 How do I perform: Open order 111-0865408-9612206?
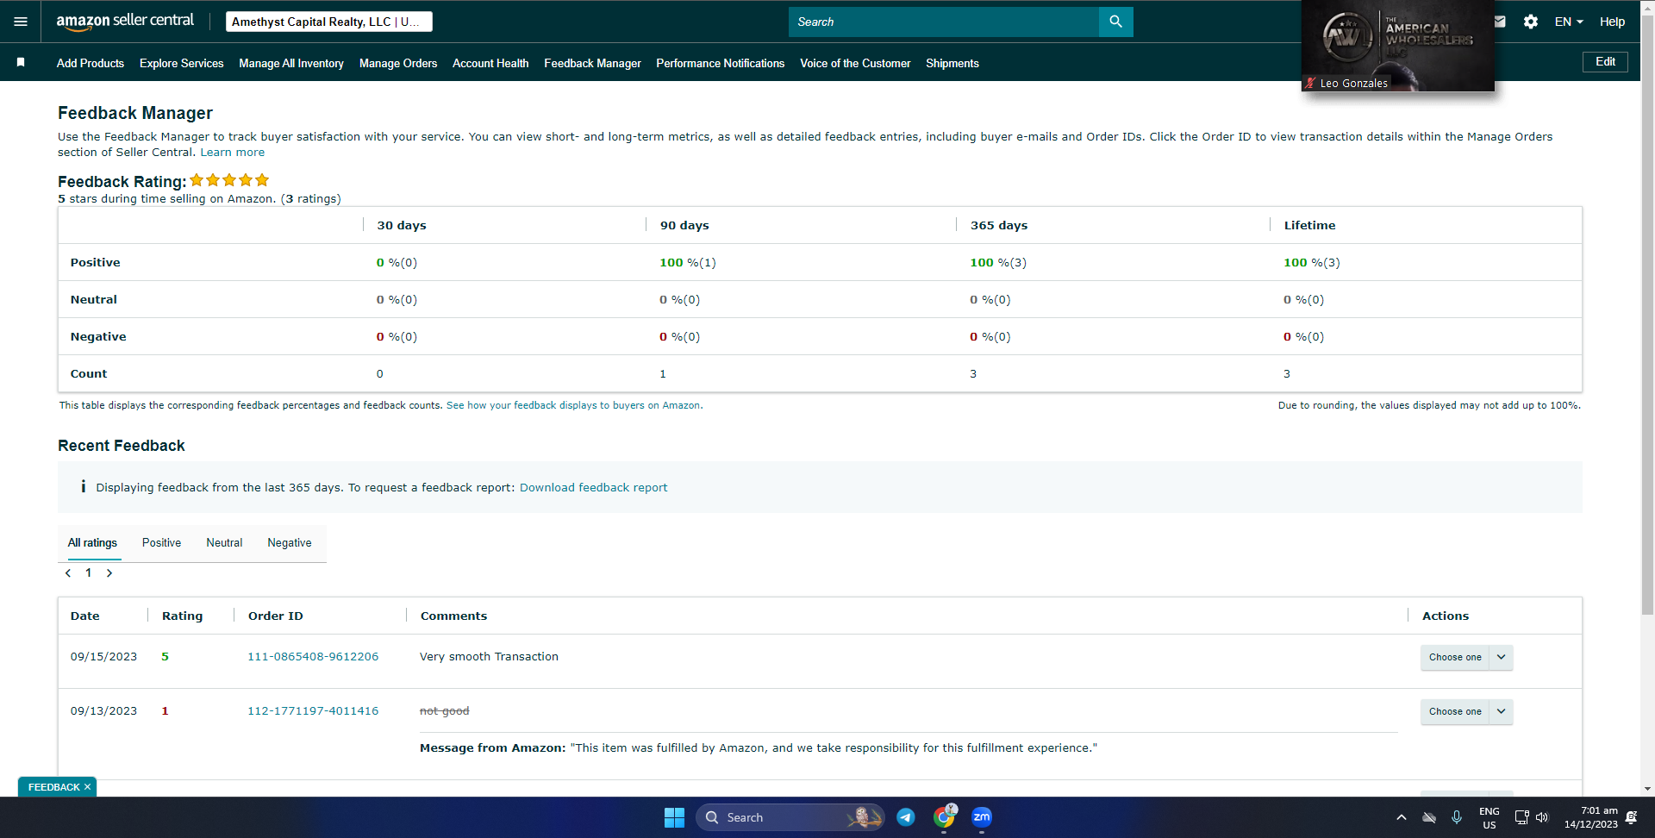[313, 657]
